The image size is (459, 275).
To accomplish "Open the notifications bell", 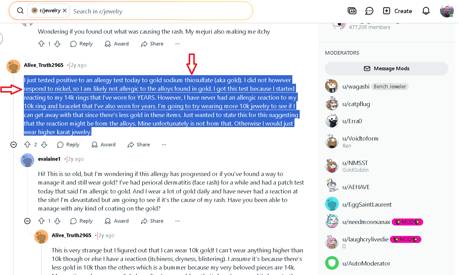I will click(426, 11).
